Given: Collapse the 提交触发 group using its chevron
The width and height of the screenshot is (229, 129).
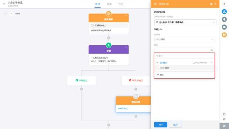Looking at the screenshot, I should 211,63.
